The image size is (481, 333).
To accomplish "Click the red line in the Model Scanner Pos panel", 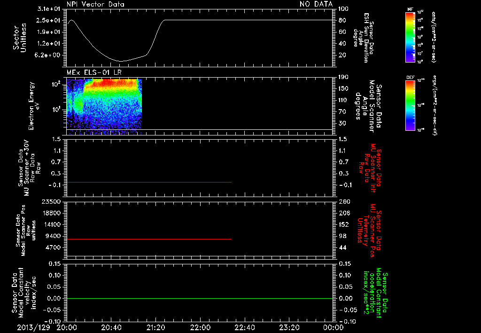I will (149, 239).
